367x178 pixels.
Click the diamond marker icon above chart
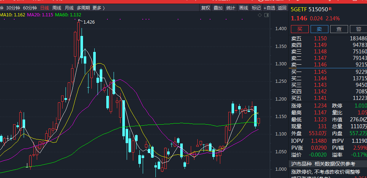point(260,15)
